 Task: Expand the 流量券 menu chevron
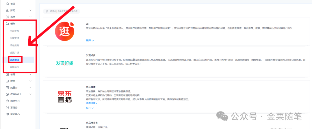[x=30, y=88]
